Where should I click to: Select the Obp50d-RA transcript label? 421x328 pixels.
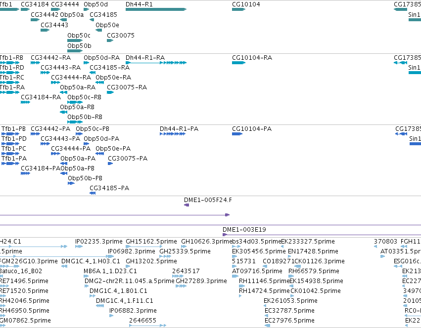pyautogui.click(x=102, y=58)
